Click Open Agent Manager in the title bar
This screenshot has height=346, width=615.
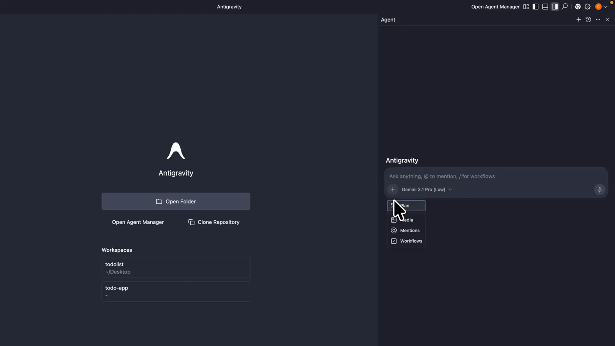pyautogui.click(x=495, y=7)
